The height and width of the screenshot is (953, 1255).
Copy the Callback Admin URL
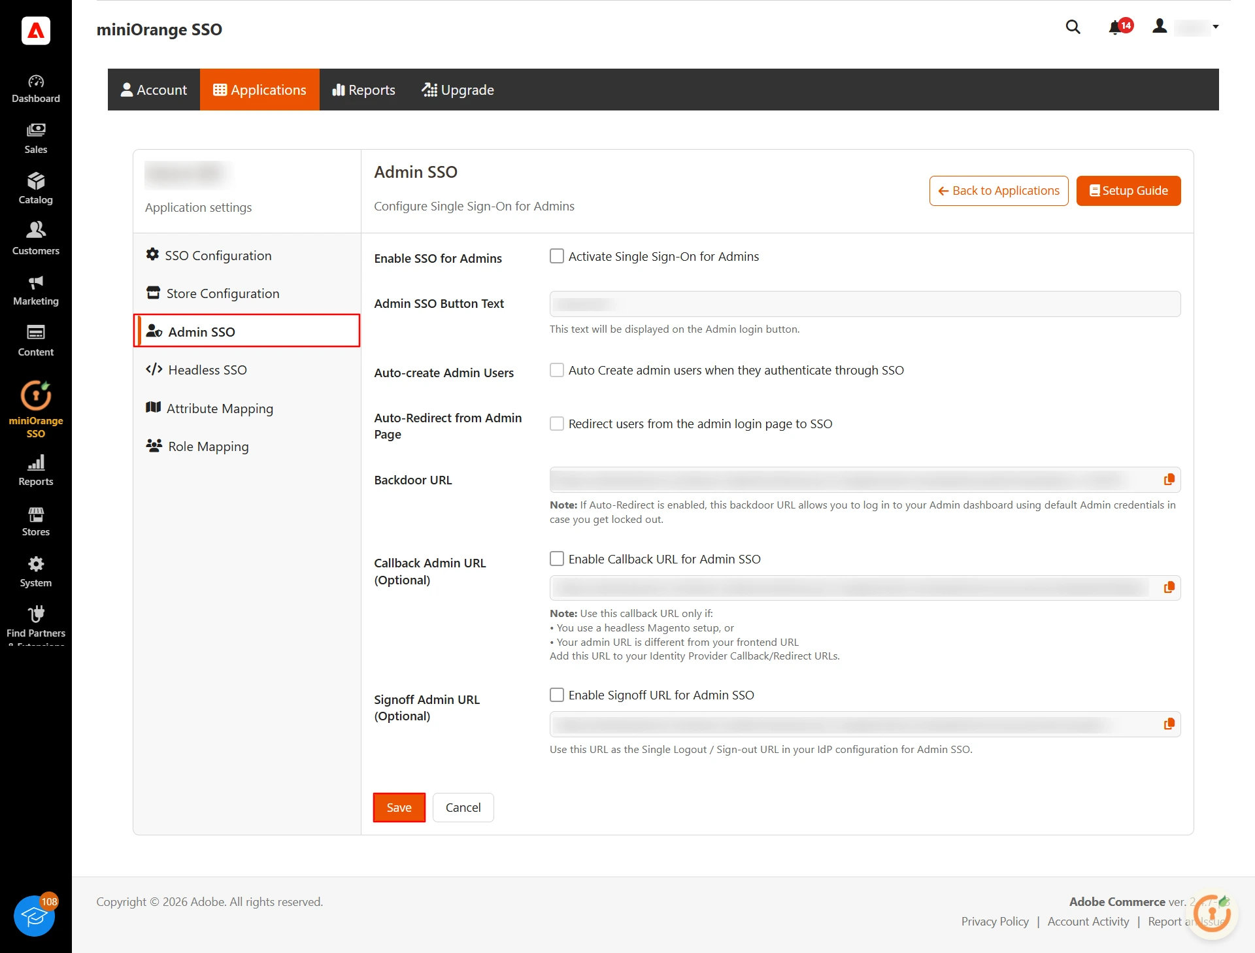point(1169,588)
